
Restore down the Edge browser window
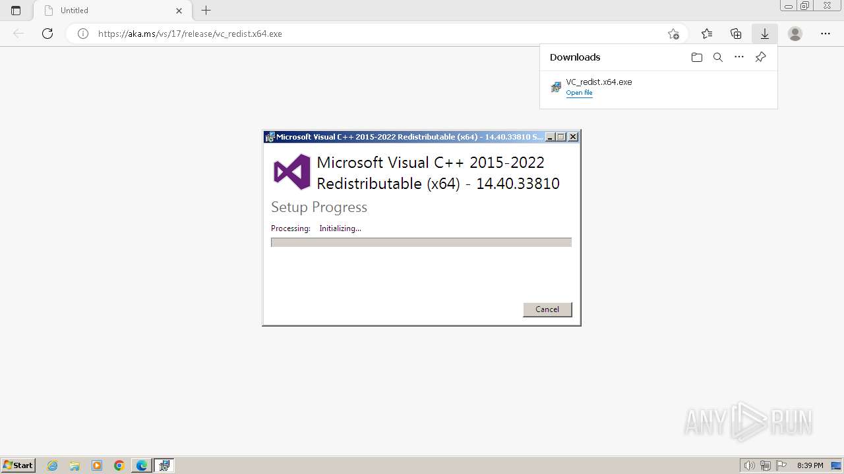point(805,6)
